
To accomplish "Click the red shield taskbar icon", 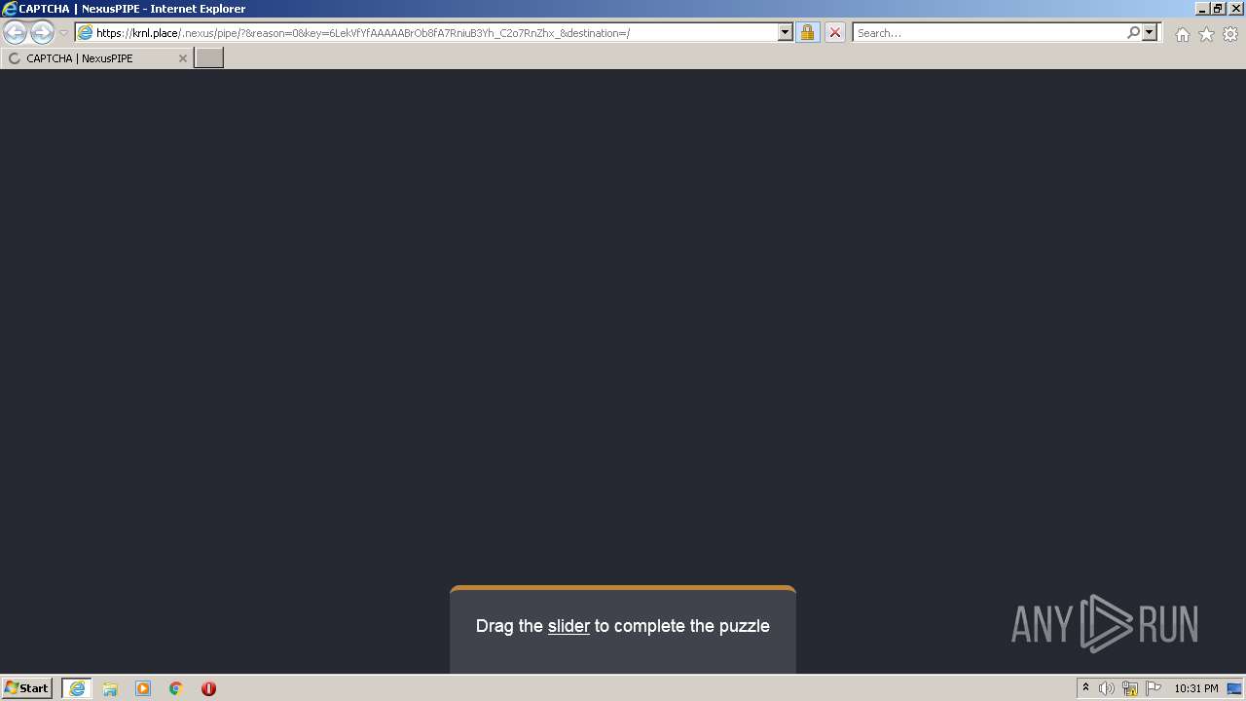I will 208,688.
